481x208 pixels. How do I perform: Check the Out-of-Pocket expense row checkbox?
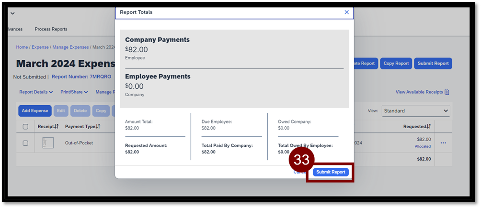coord(26,143)
